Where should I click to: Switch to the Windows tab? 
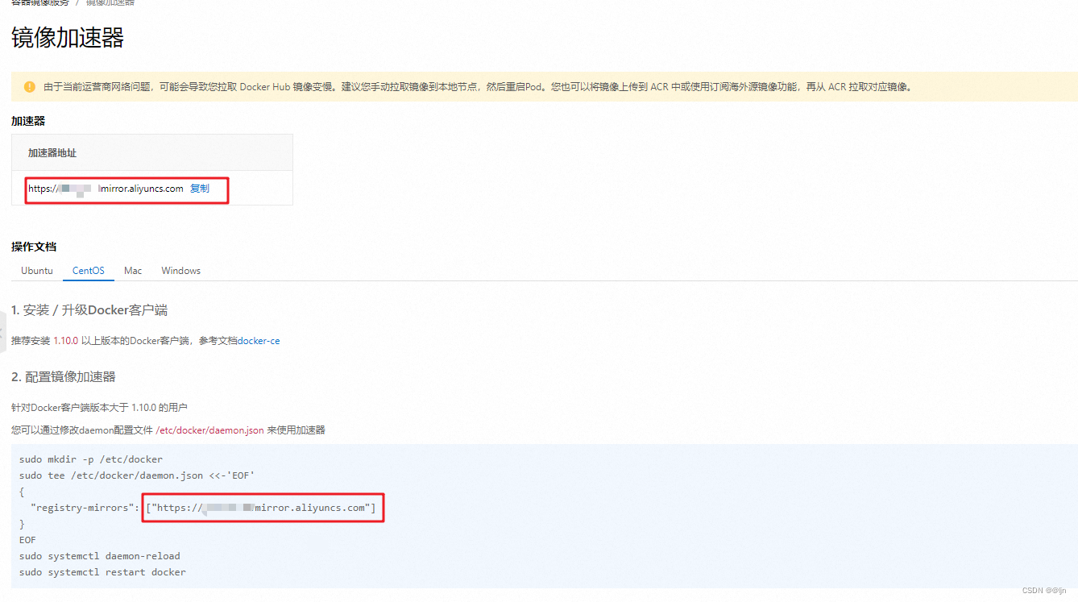point(181,271)
